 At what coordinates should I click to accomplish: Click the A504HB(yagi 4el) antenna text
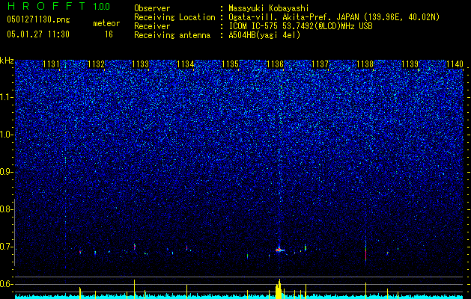[x=264, y=35]
